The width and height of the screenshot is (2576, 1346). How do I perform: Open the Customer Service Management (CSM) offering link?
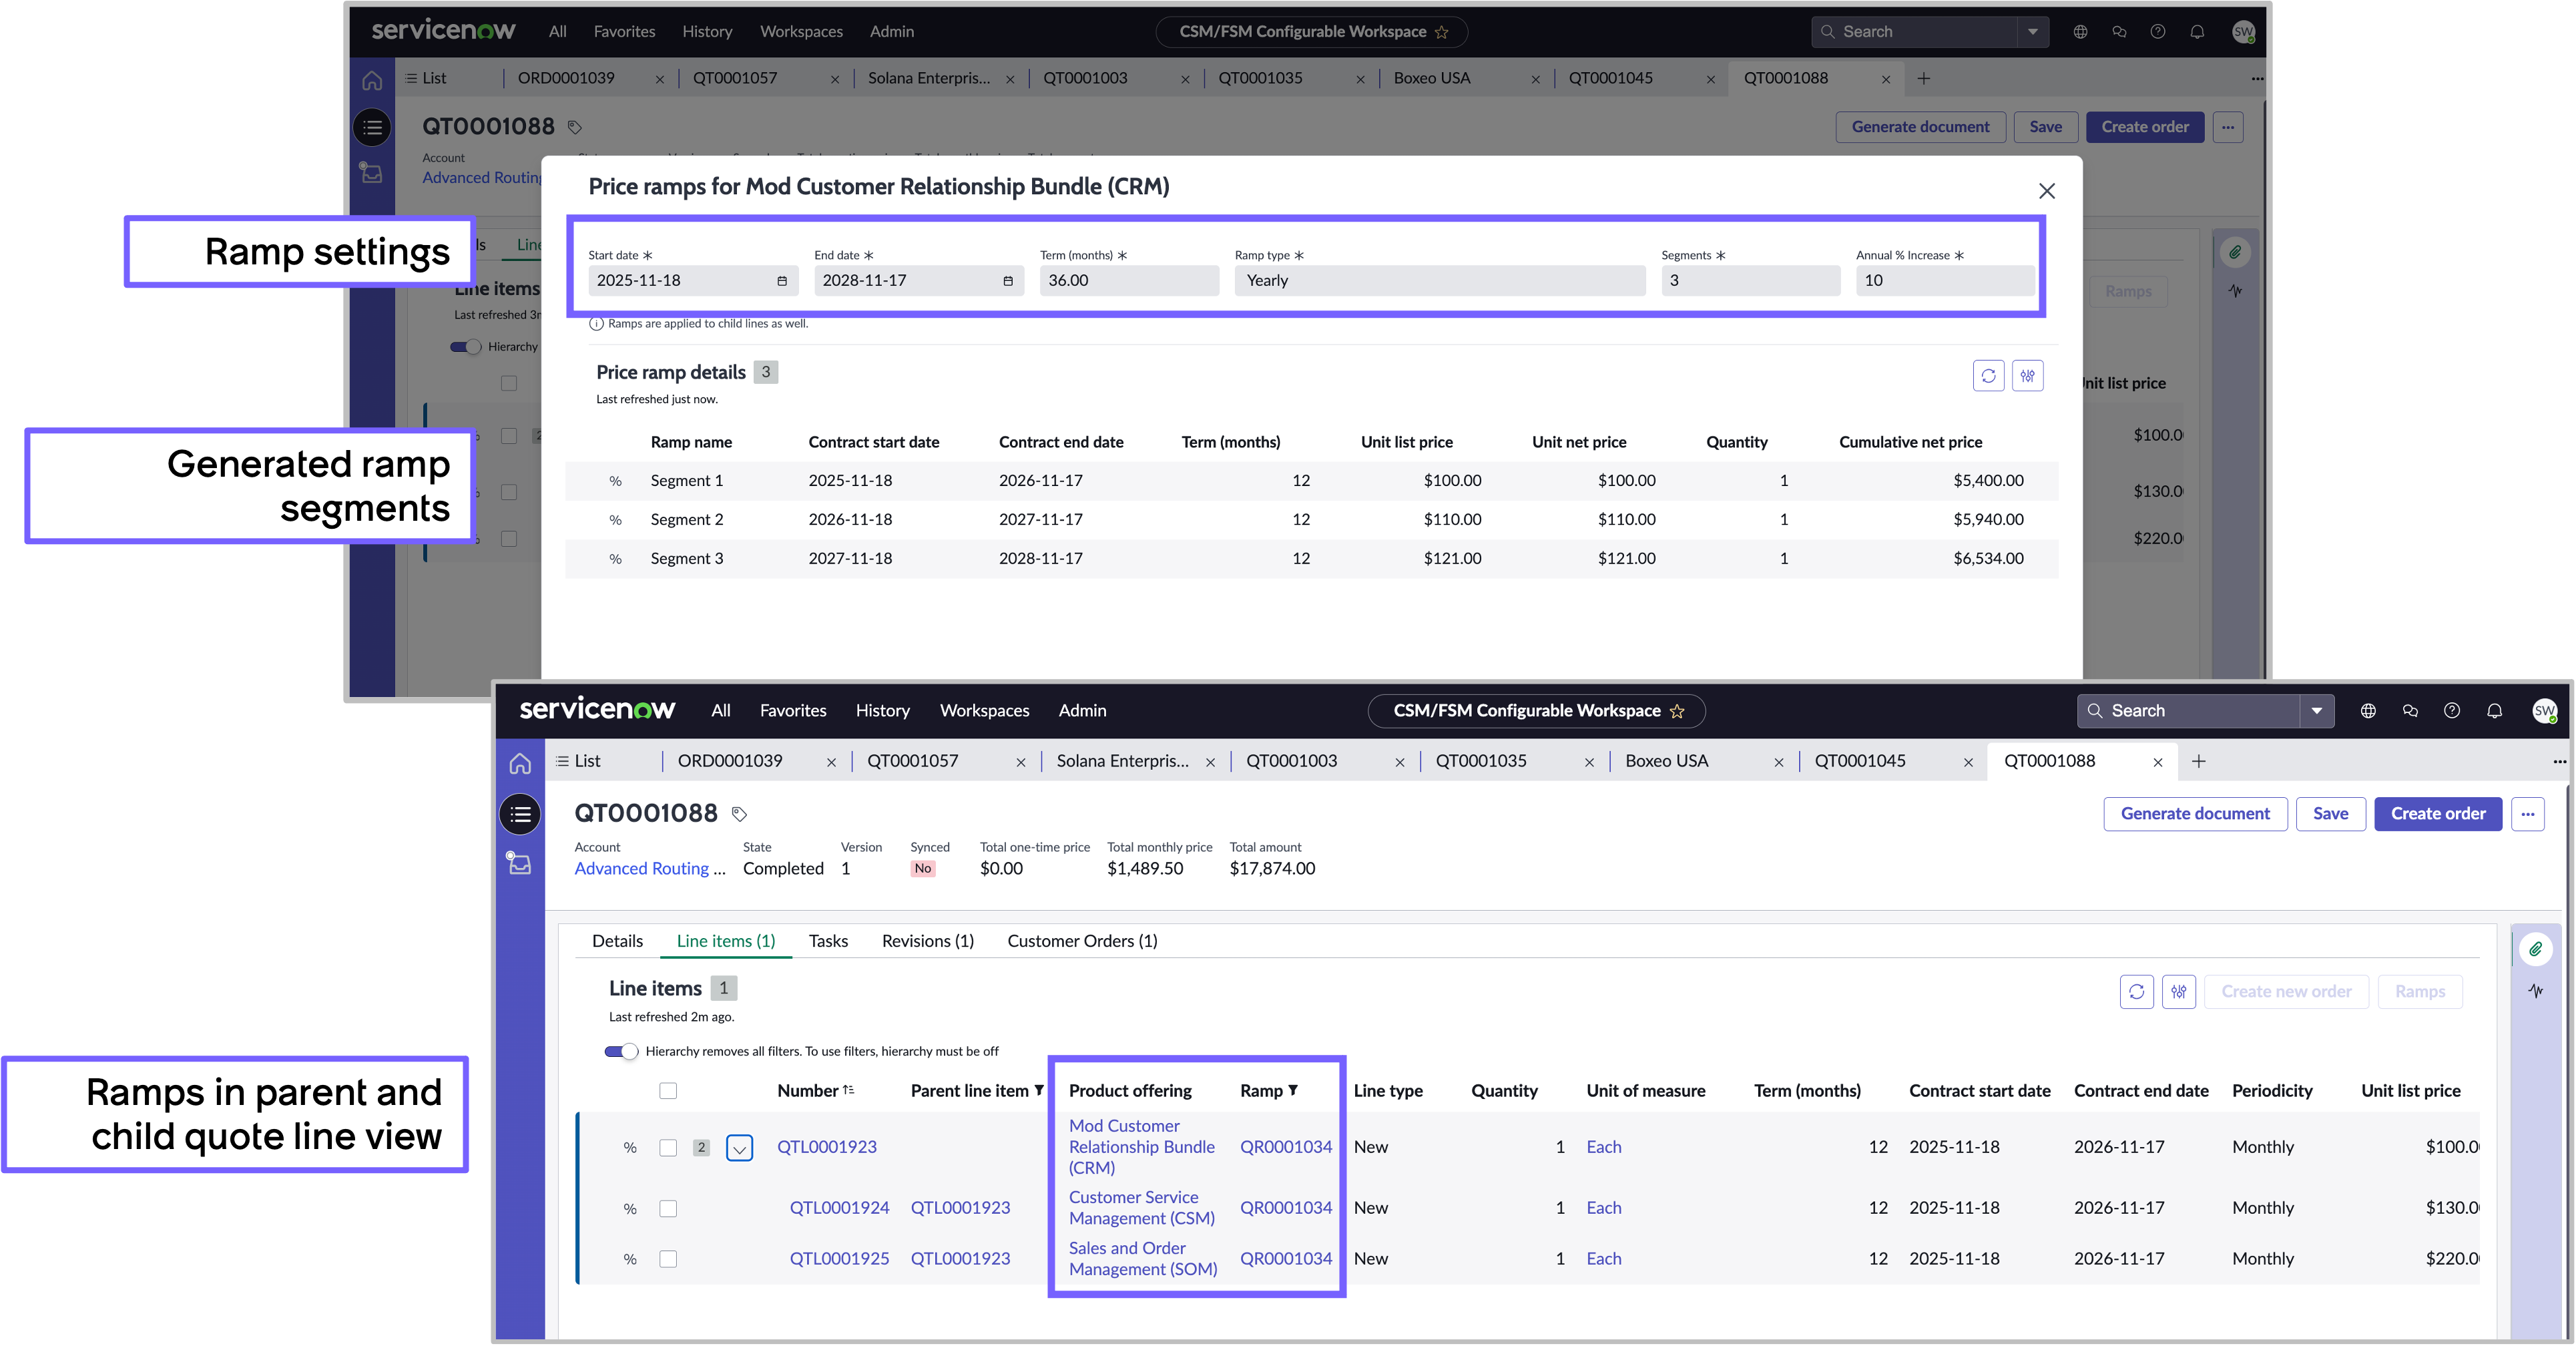(1141, 1208)
